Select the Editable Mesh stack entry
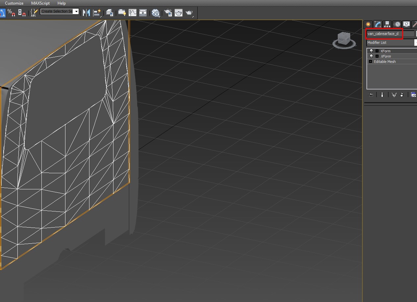Screen dimensions: 417x302 pos(385,62)
